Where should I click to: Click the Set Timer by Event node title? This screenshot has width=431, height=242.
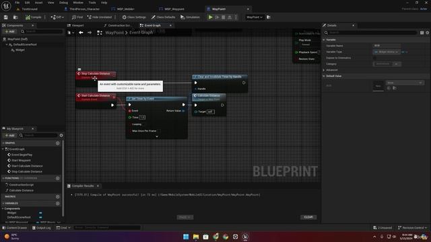coord(143,99)
